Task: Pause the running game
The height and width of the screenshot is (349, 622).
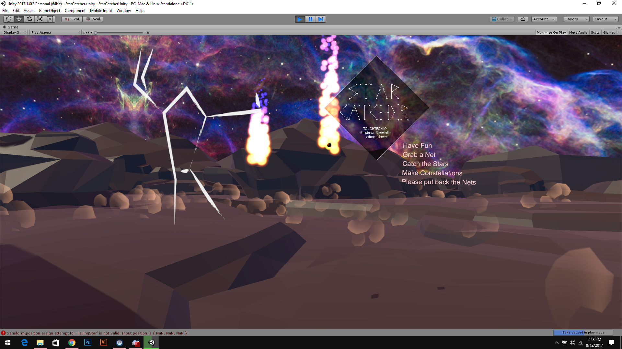Action: [310, 19]
